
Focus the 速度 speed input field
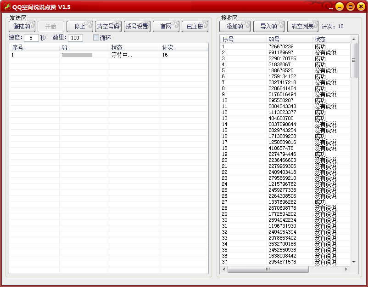coord(31,38)
